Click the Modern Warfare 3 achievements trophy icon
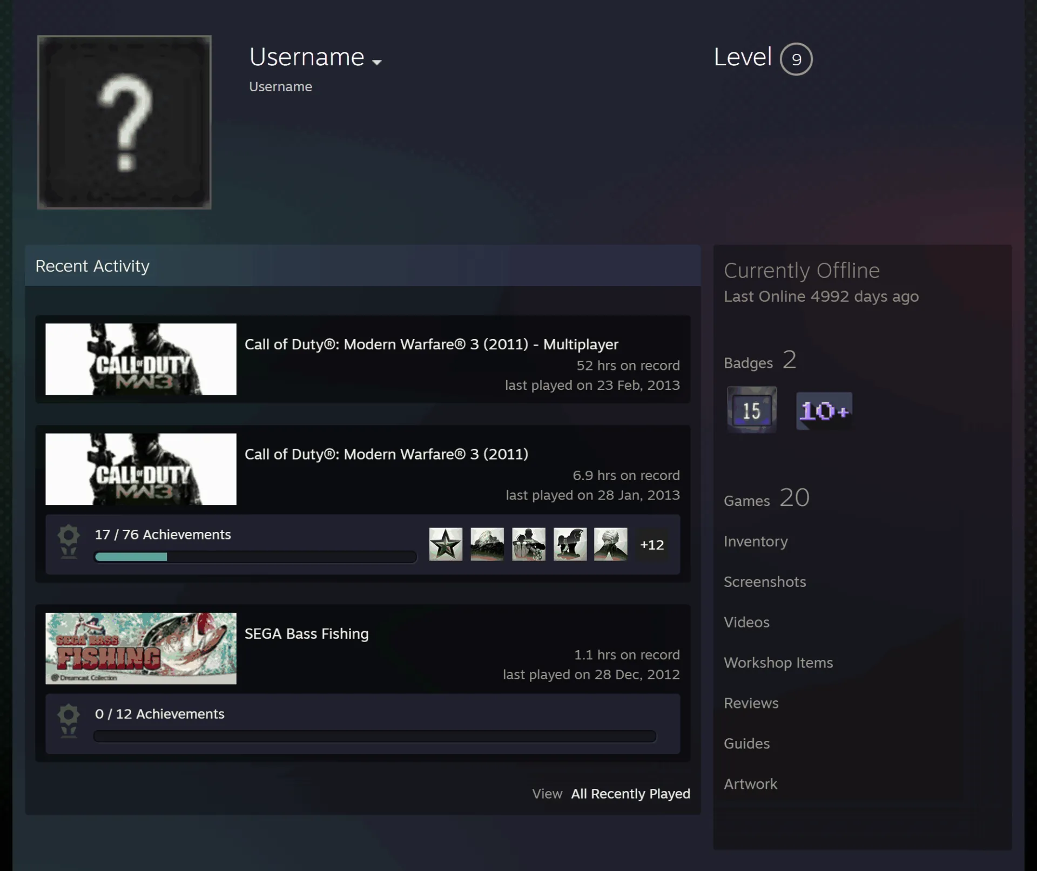 point(69,542)
